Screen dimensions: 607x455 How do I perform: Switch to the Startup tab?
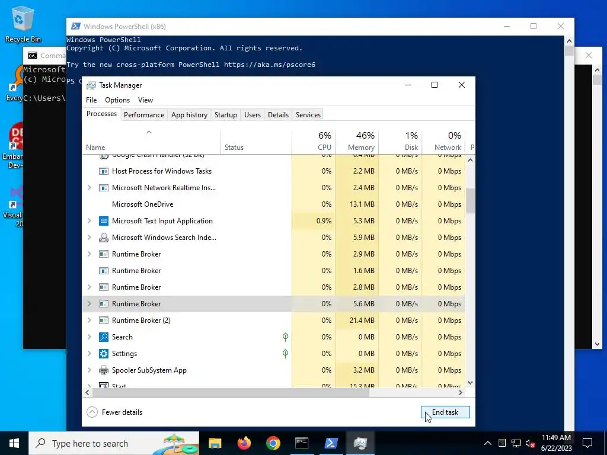point(226,115)
